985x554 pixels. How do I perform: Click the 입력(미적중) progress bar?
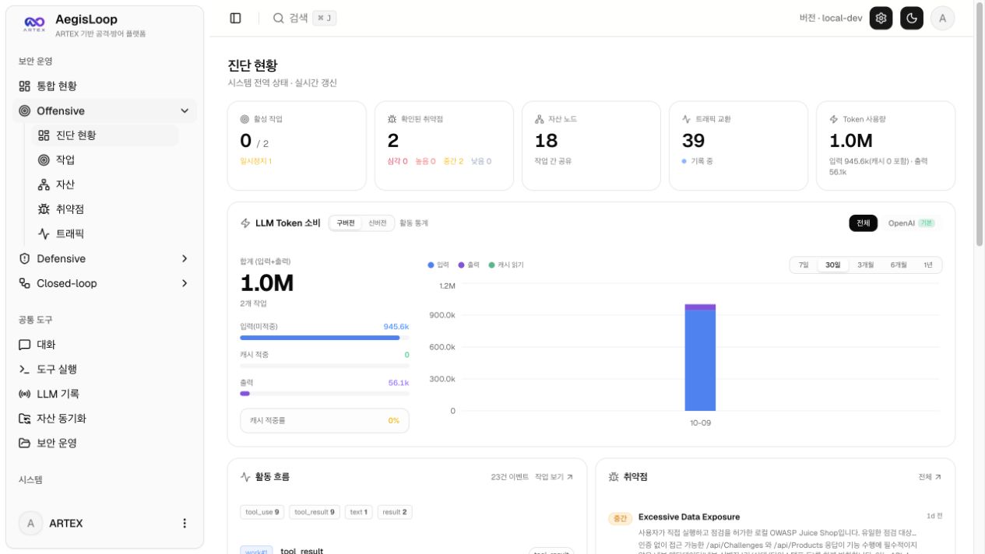(325, 338)
